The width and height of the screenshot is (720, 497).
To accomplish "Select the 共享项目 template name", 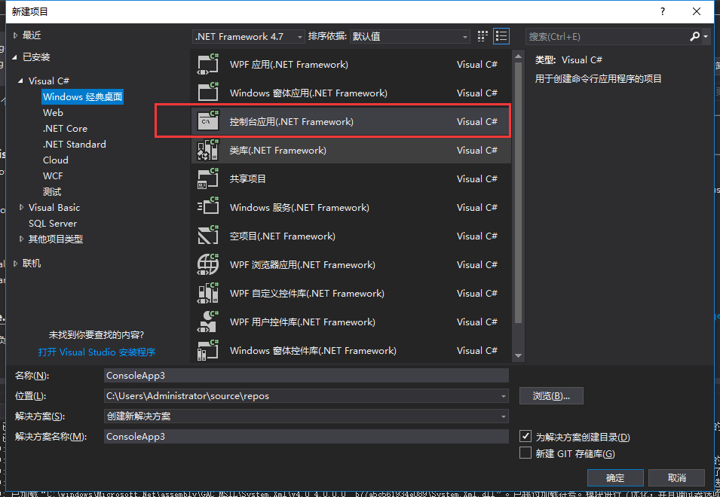I will pos(248,178).
